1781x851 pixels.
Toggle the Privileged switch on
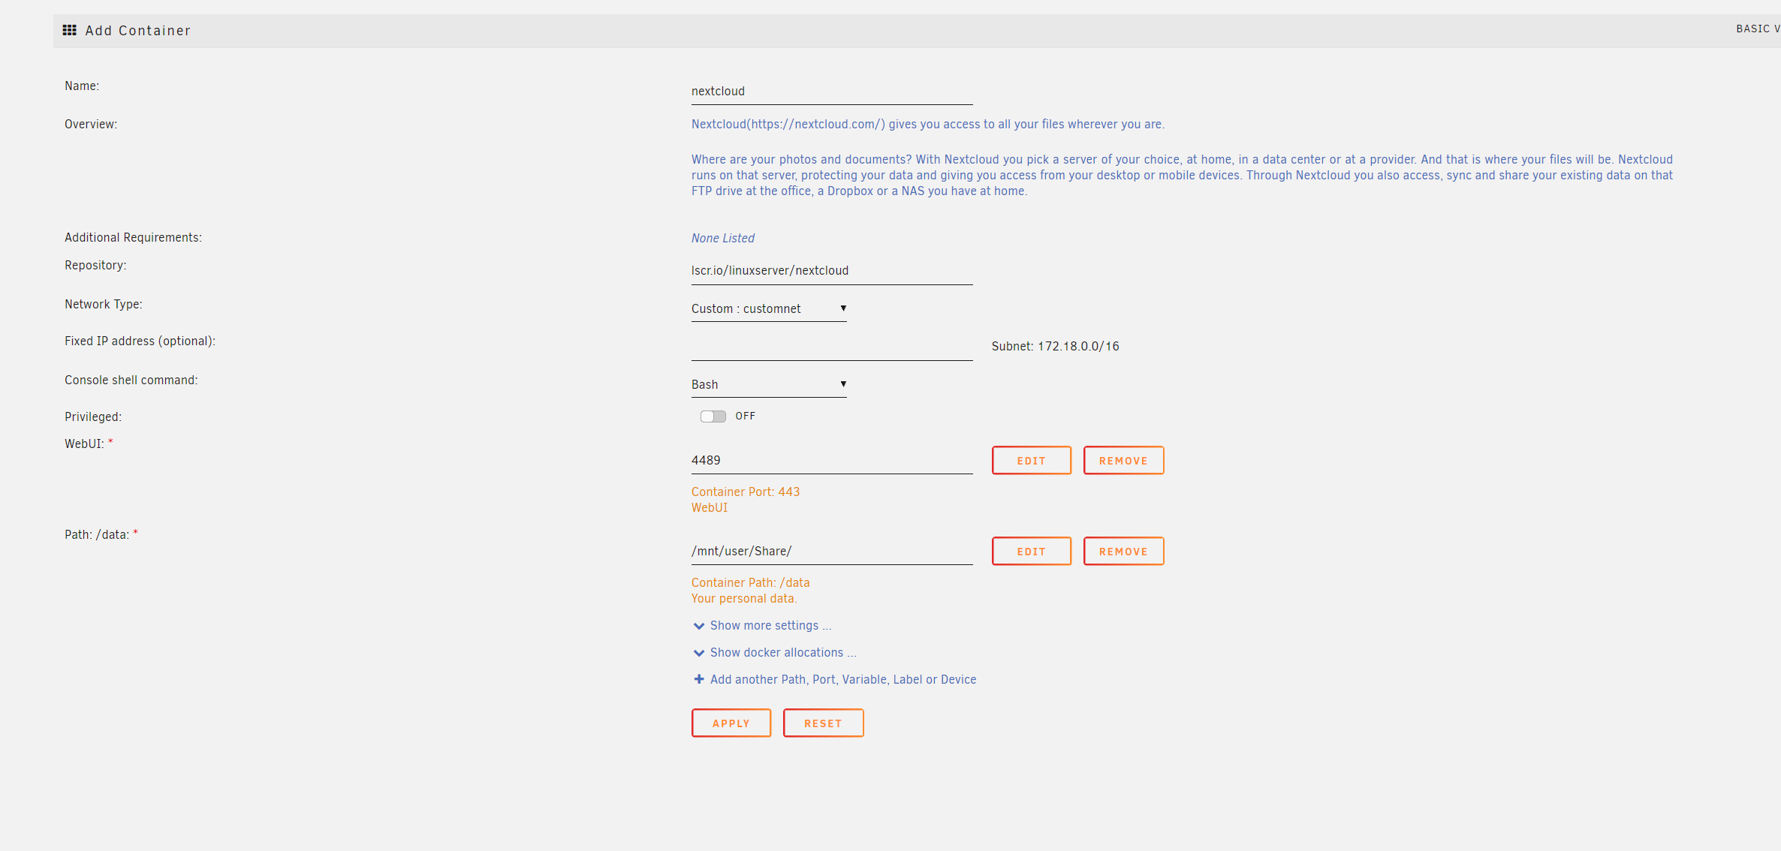point(713,416)
